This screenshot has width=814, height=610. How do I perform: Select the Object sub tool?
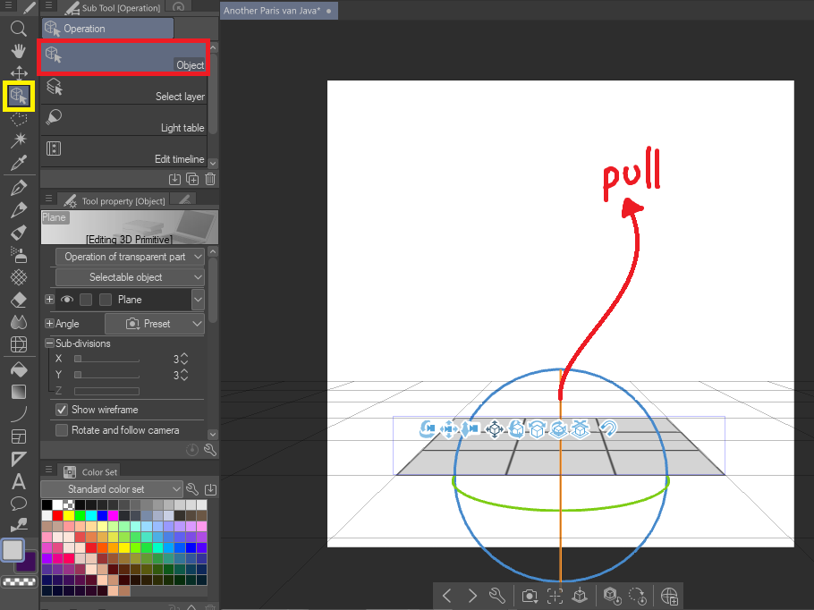pos(123,57)
